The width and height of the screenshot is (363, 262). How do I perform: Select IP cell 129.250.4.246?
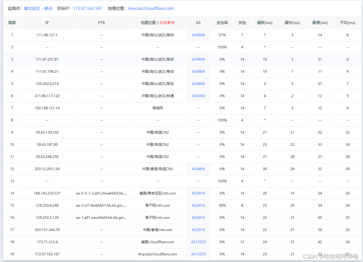[x=47, y=205]
